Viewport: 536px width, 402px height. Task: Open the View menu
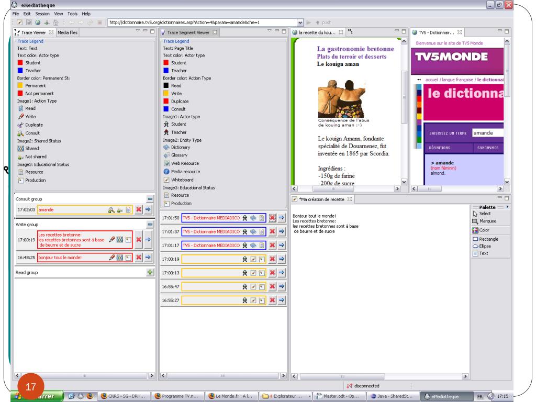point(59,14)
